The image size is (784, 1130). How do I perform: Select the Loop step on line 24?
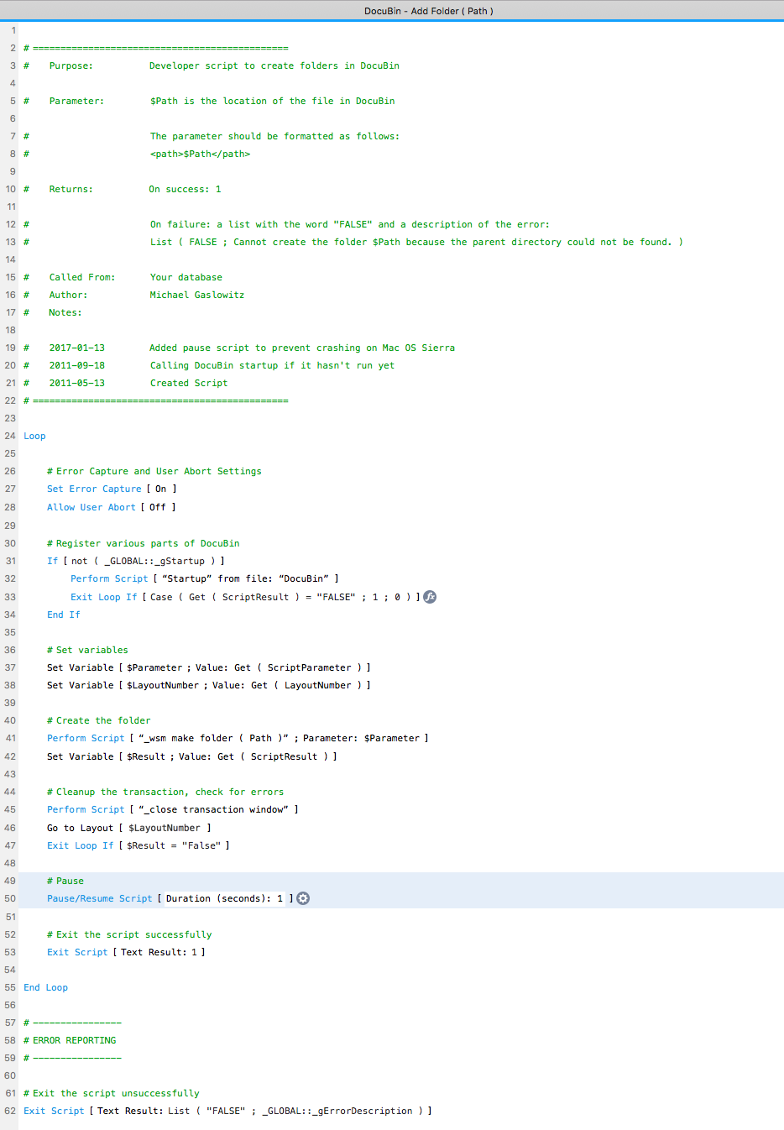(x=34, y=436)
